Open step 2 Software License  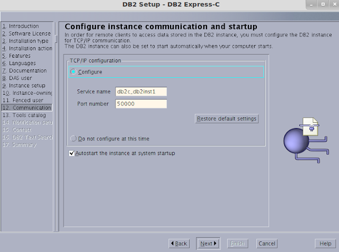(26, 33)
